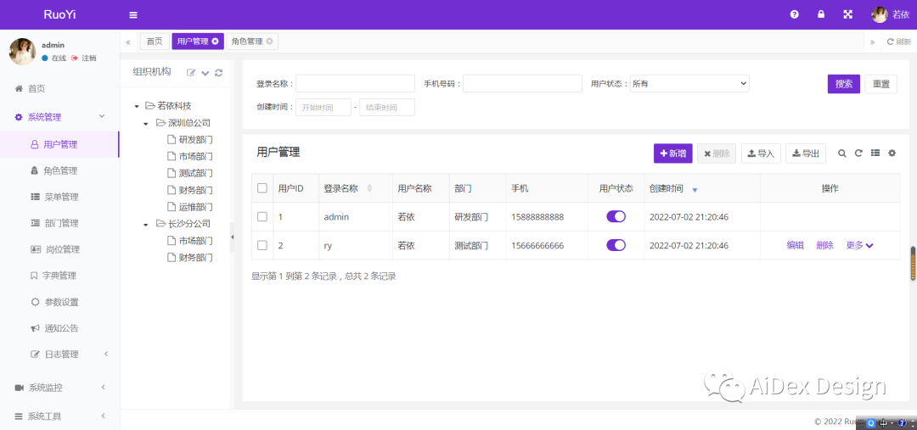This screenshot has height=430, width=917.
Task: Refresh the table with circular arrow icon
Action: (858, 153)
